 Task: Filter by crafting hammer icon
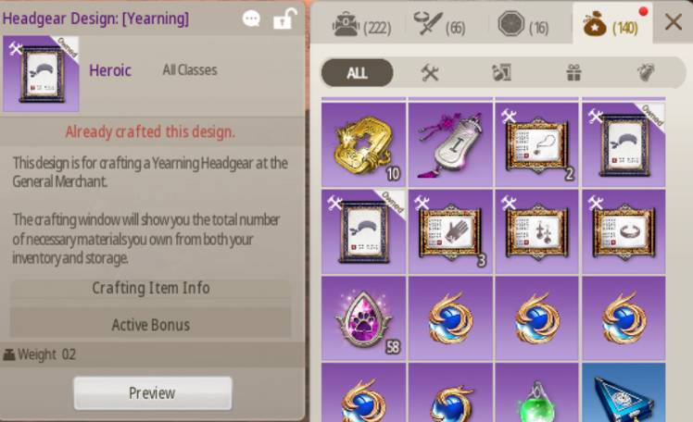[430, 73]
